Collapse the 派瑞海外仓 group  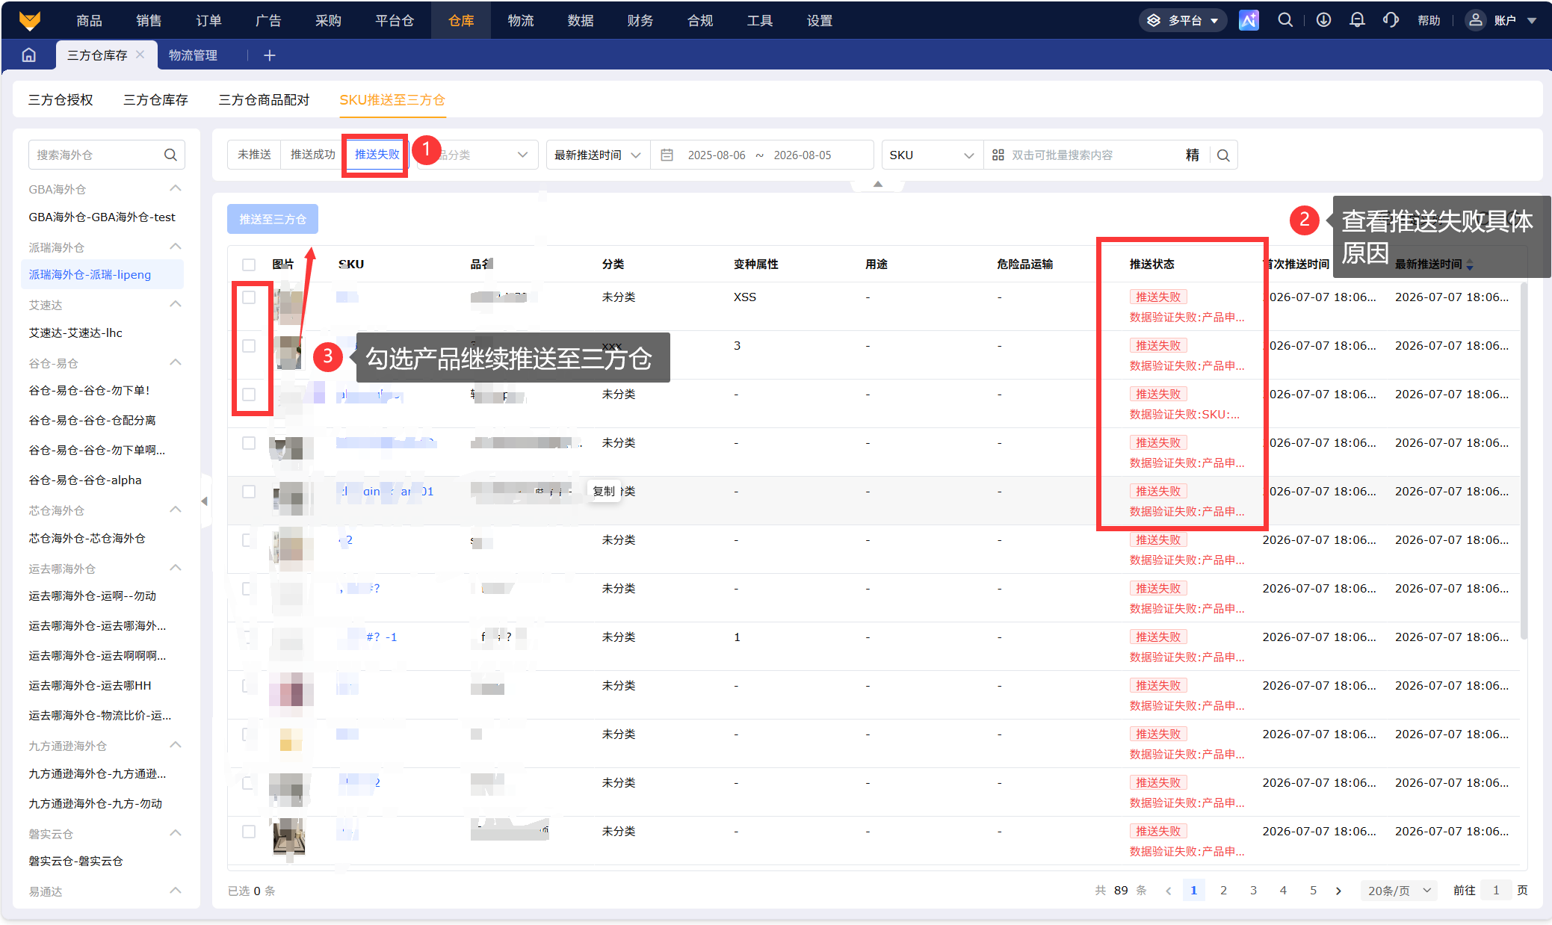(x=176, y=247)
